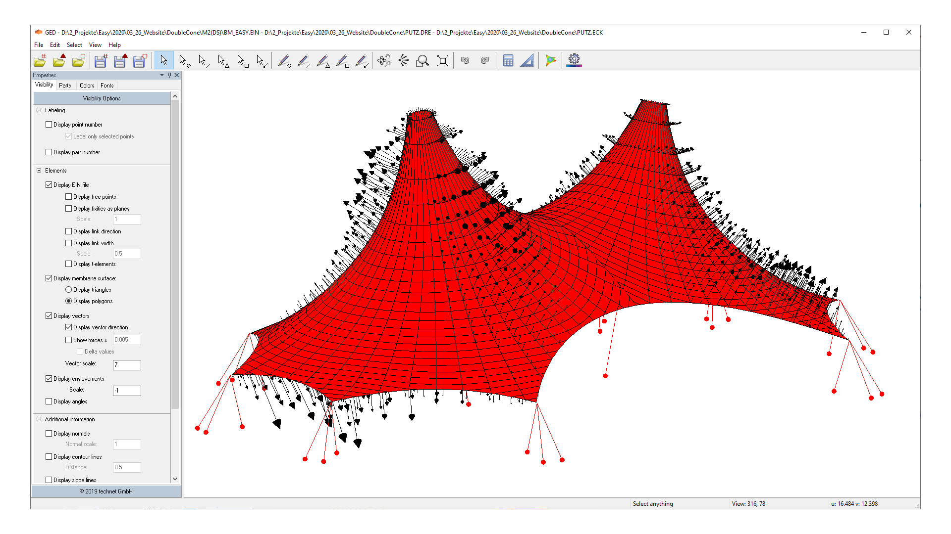951x534 pixels.
Task: Click the Visibility Options header
Action: pos(101,98)
